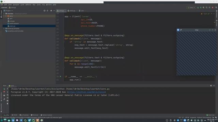
Task: Toggle soft-wrap icon in Run panel toolbar
Action: tap(7, 95)
